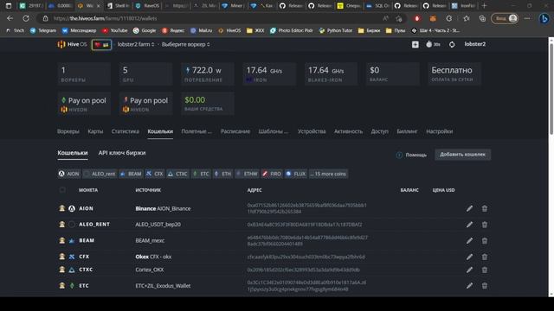Screen dimensions: 554x311
Task: Open the Bing sidebar icon
Action: (544, 18)
